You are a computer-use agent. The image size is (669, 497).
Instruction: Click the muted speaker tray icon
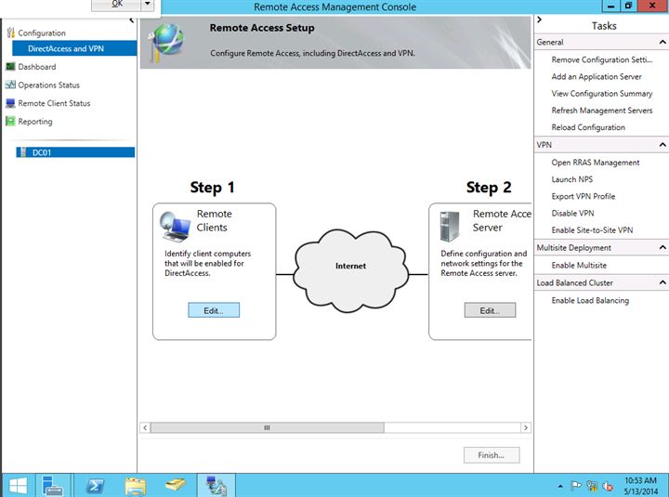(608, 486)
